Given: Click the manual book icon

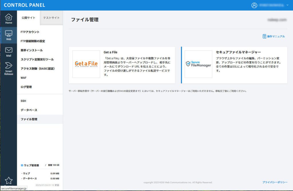Looking at the screenshot, I should pyautogui.click(x=264, y=36).
